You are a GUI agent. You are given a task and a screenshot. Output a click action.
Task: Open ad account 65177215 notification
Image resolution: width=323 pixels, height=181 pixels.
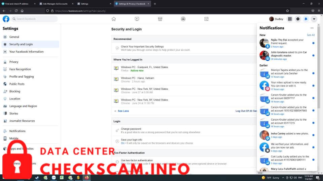pos(287,123)
